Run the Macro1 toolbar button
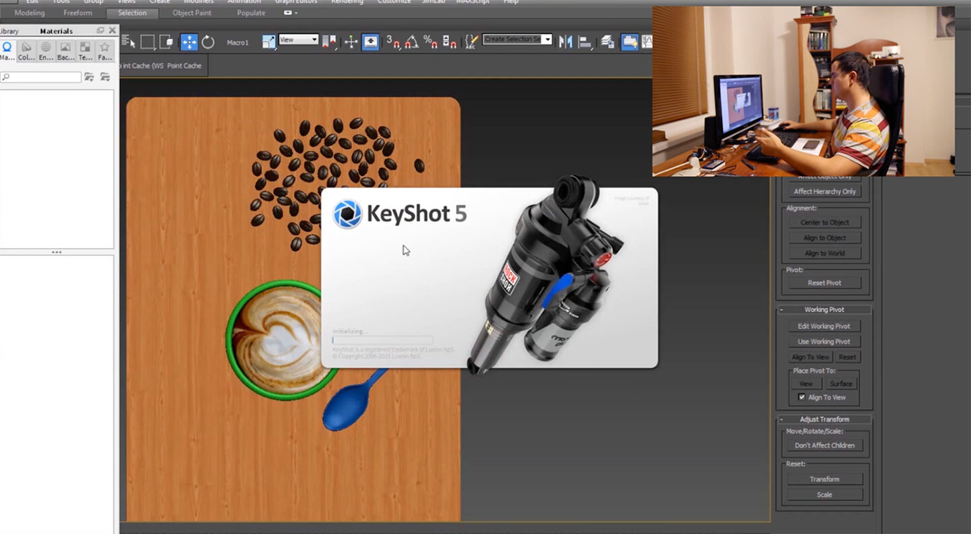Viewport: 971px width, 534px height. tap(237, 42)
